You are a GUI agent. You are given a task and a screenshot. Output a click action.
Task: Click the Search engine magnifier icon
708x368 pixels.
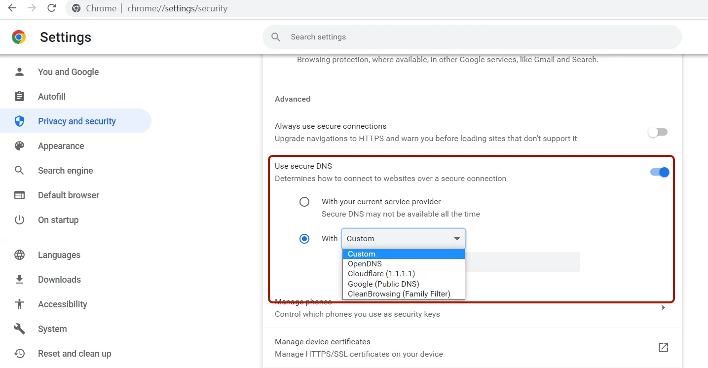[x=19, y=170]
